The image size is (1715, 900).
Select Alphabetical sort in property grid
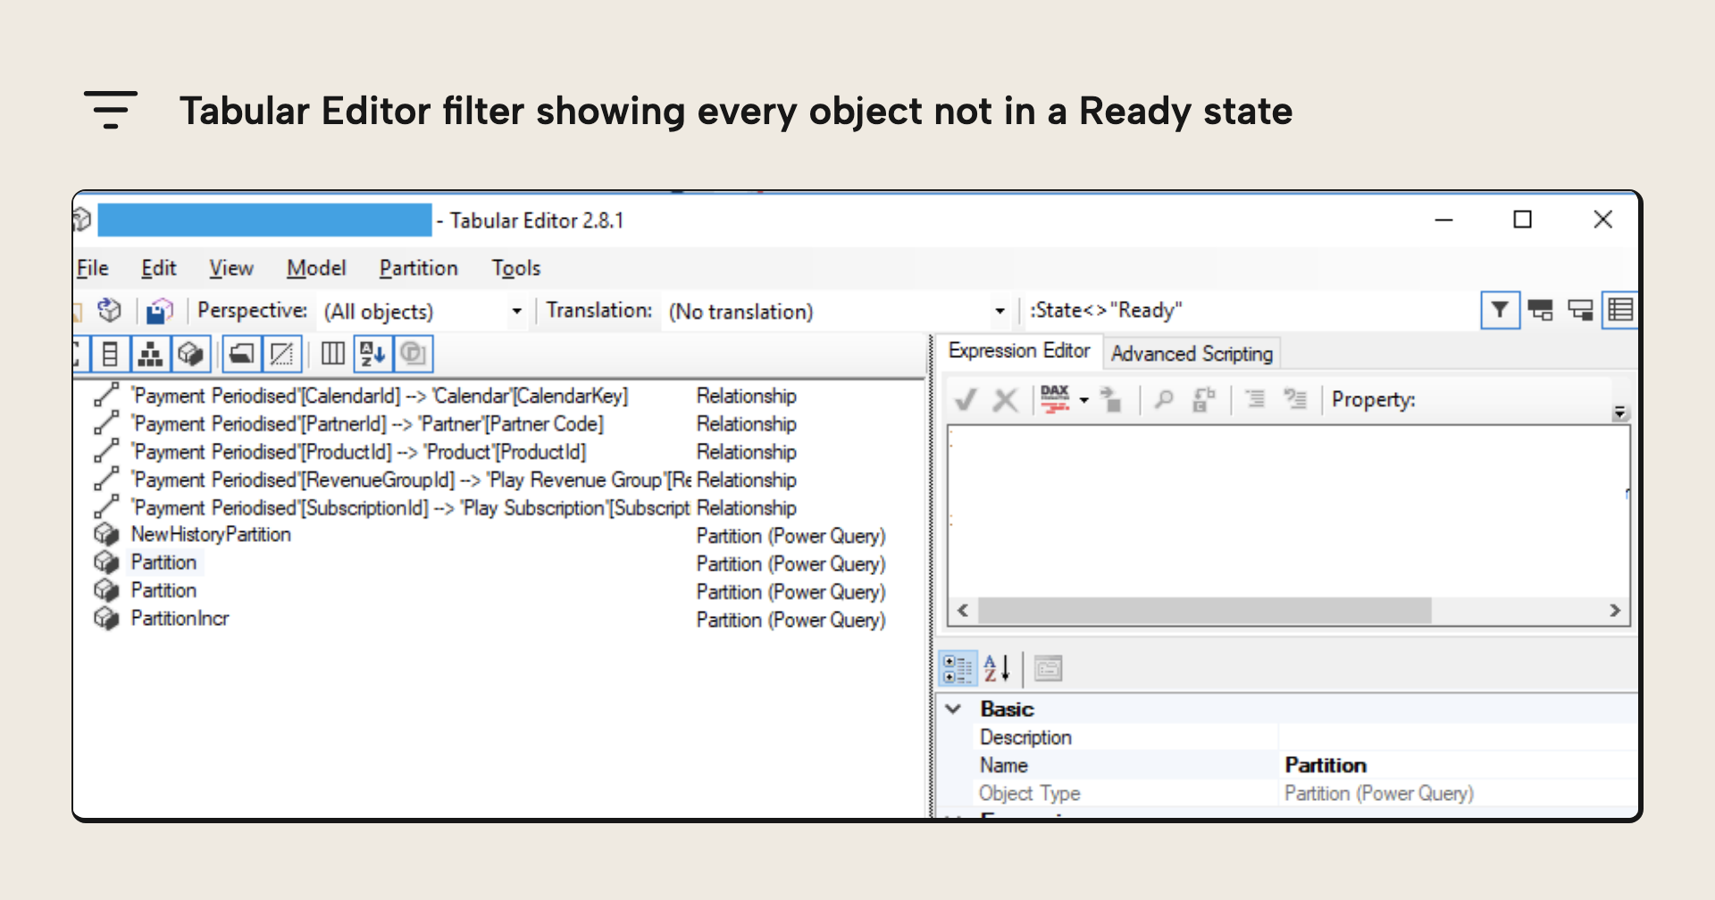pyautogui.click(x=996, y=668)
